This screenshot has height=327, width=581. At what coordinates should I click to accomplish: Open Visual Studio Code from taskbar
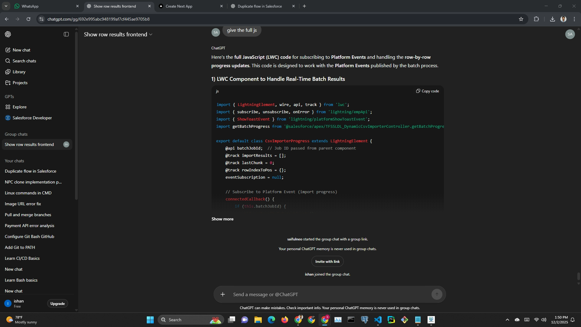(x=378, y=320)
